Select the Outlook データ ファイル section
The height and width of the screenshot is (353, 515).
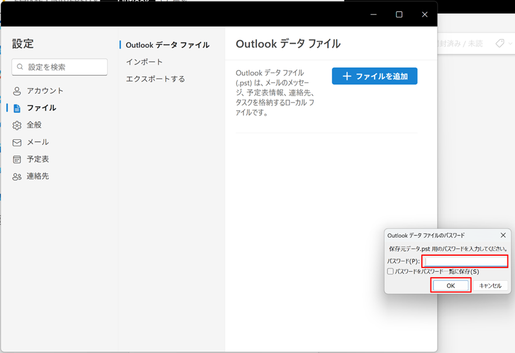tap(167, 45)
